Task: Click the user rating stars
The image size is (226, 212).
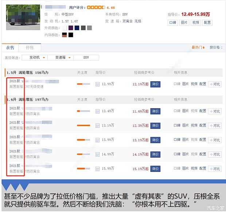Action: pyautogui.click(x=96, y=8)
